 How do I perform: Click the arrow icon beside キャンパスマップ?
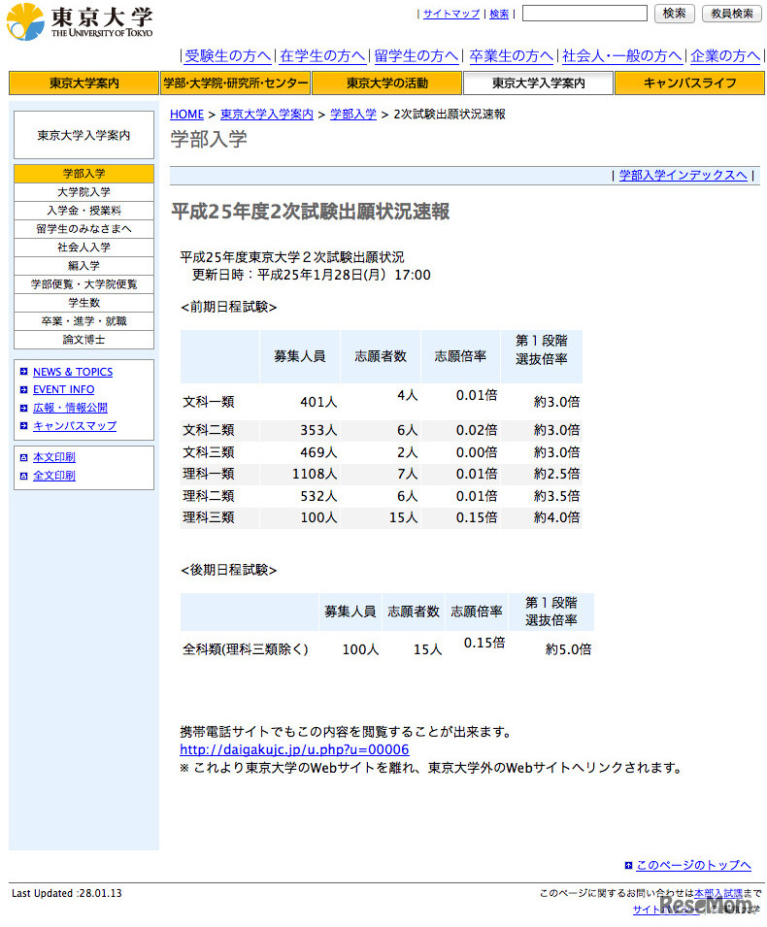click(23, 426)
